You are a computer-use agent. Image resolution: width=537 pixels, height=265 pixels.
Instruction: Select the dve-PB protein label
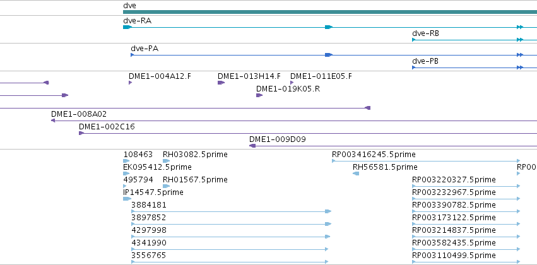[425, 61]
